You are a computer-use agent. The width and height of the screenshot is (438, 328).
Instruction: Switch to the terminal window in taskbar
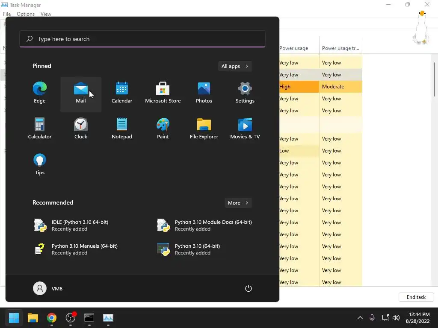[x=89, y=318]
